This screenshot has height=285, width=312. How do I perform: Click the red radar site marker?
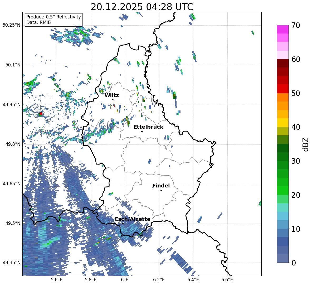tap(41, 113)
